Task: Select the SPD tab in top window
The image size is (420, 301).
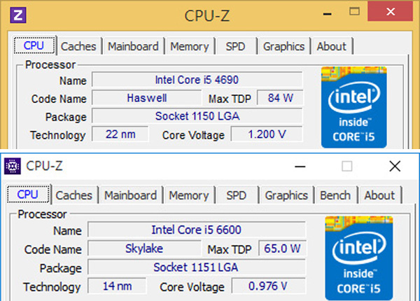Action: [x=236, y=46]
